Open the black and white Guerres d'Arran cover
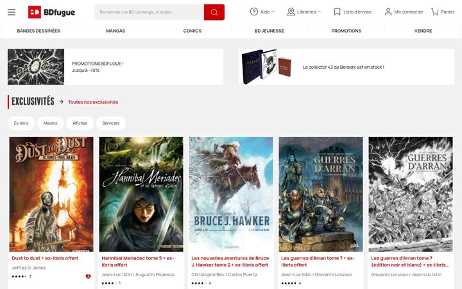462x289 pixels. (x=411, y=194)
